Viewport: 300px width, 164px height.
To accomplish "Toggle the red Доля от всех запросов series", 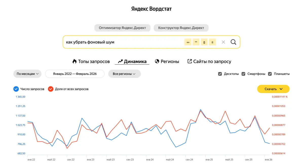I will (x=50, y=89).
